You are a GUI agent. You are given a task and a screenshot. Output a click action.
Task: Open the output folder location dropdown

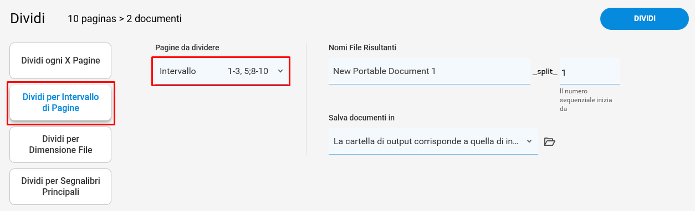(x=433, y=141)
